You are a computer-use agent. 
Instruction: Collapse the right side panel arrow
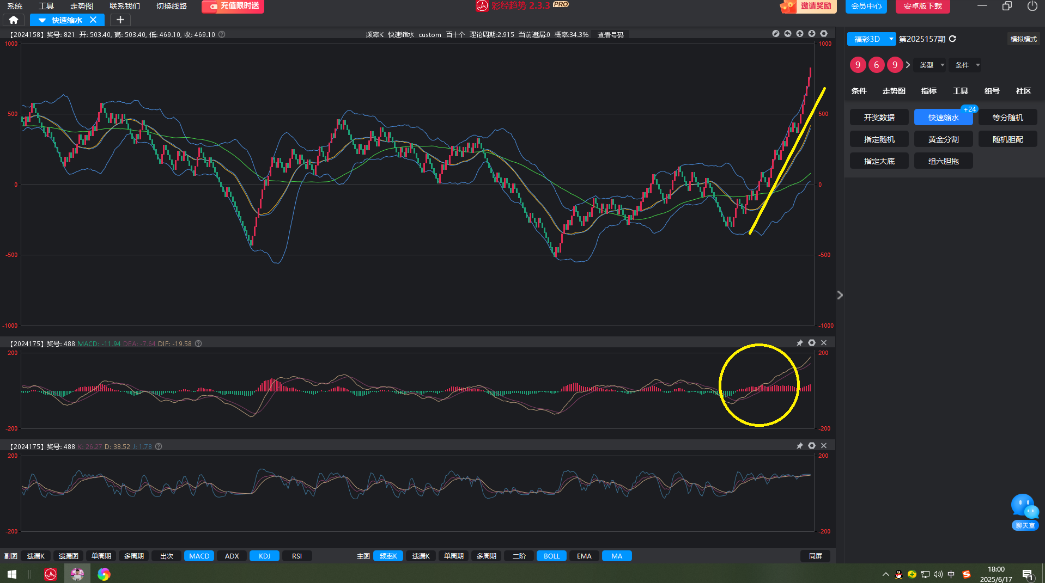[x=840, y=295]
